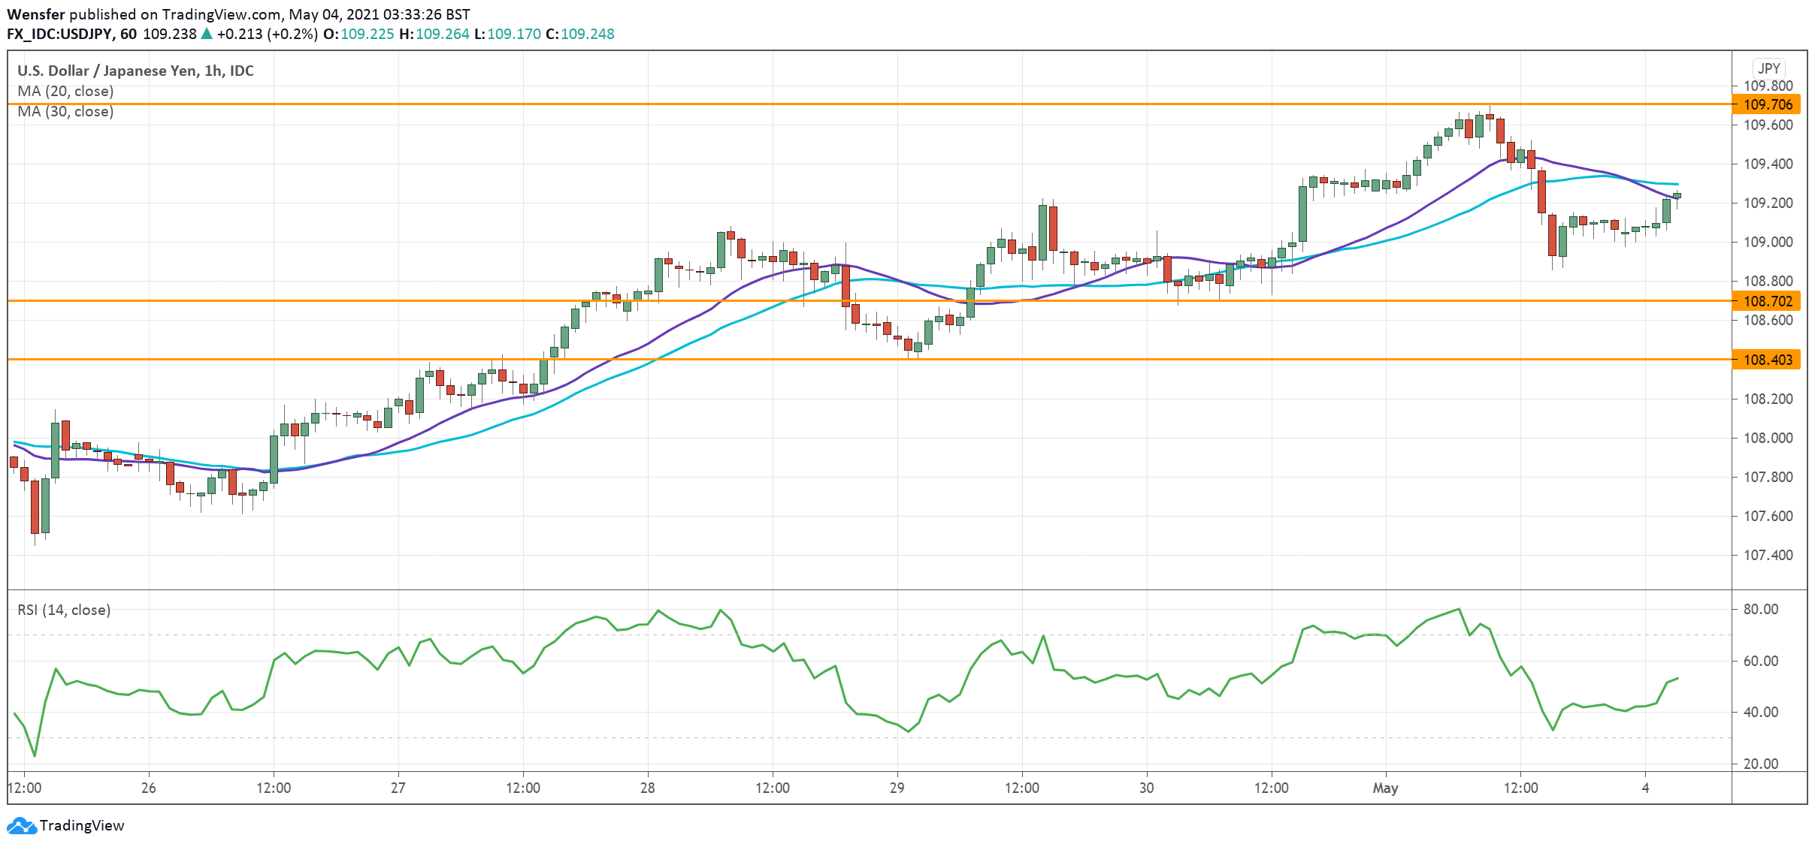The width and height of the screenshot is (1815, 847).
Task: Click the 26 date marker on the time axis
Action: tap(148, 788)
